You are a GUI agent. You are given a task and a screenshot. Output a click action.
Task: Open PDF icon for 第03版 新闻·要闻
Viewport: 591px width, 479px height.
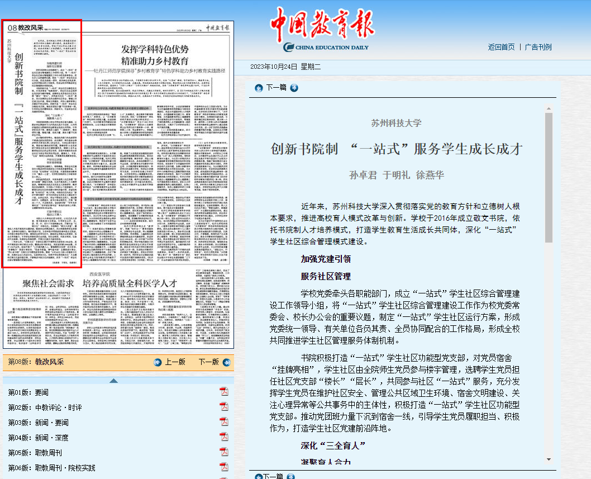(x=224, y=422)
